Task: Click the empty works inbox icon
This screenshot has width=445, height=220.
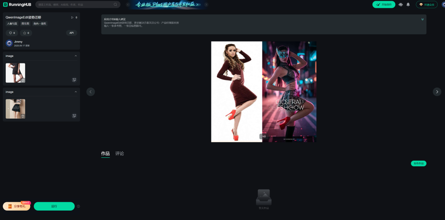Action: tap(264, 197)
